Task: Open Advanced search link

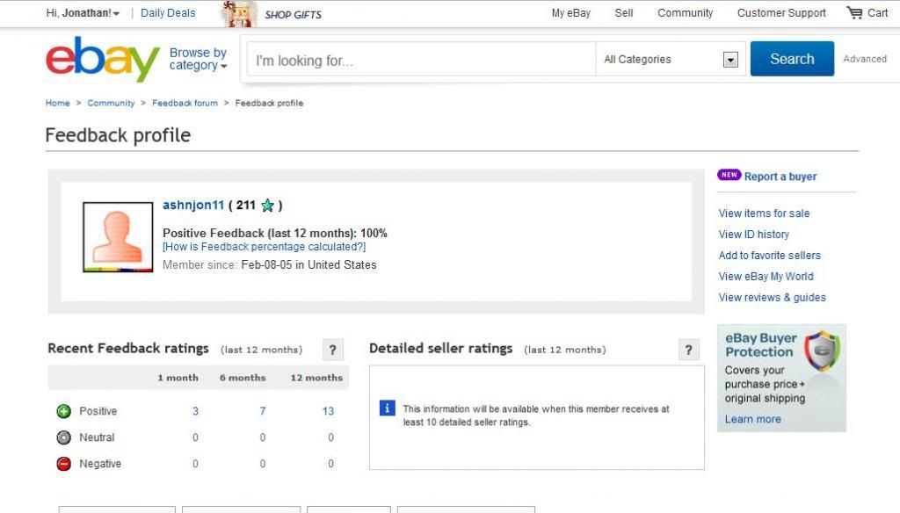Action: tap(865, 59)
